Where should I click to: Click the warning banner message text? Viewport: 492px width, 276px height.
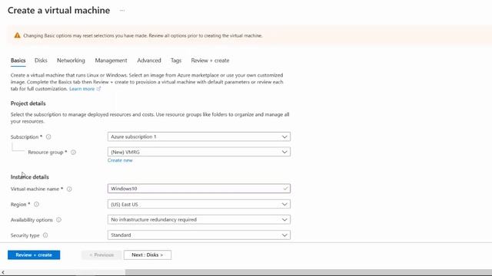[143, 36]
